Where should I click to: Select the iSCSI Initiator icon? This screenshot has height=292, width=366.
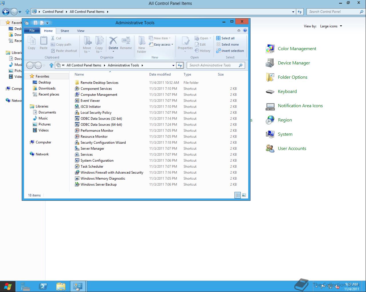tap(77, 107)
